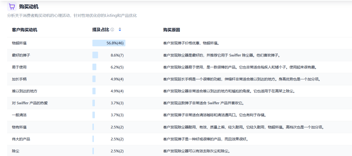This screenshot has height=156, width=352.
Task: Select the 物有所值 motivation label
Action: pos(19,127)
